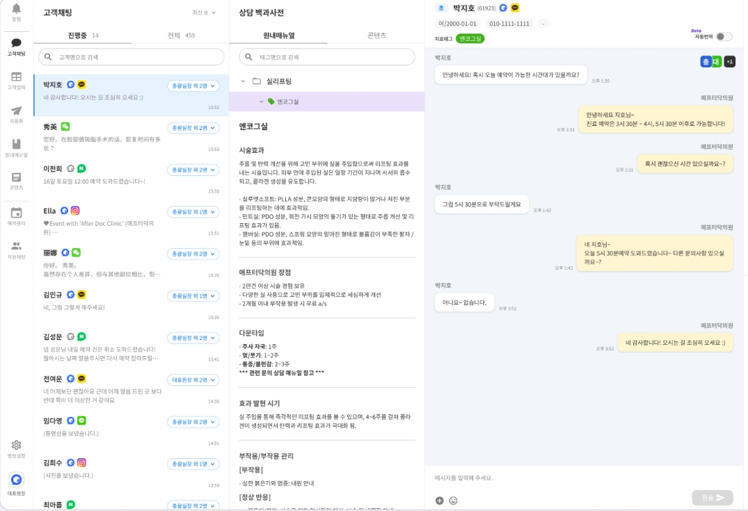Image resolution: width=748 pixels, height=511 pixels.
Task: Click the 초 badge beside 박지호 header name
Action: click(441, 8)
